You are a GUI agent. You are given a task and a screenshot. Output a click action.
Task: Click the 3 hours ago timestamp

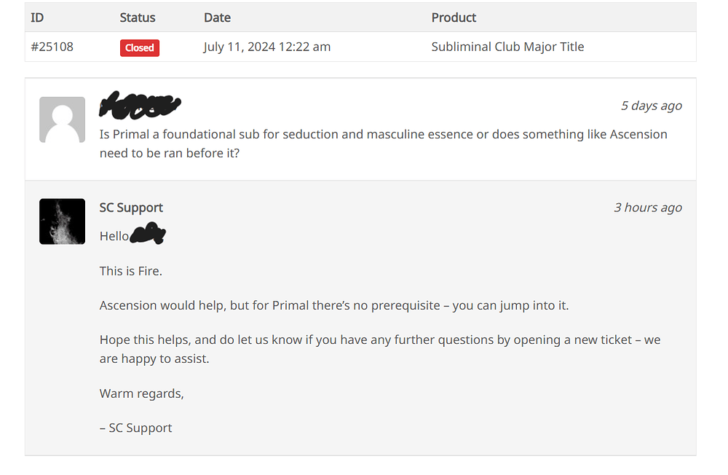648,208
